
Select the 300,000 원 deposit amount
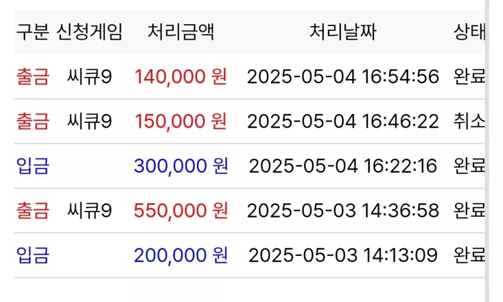click(180, 166)
